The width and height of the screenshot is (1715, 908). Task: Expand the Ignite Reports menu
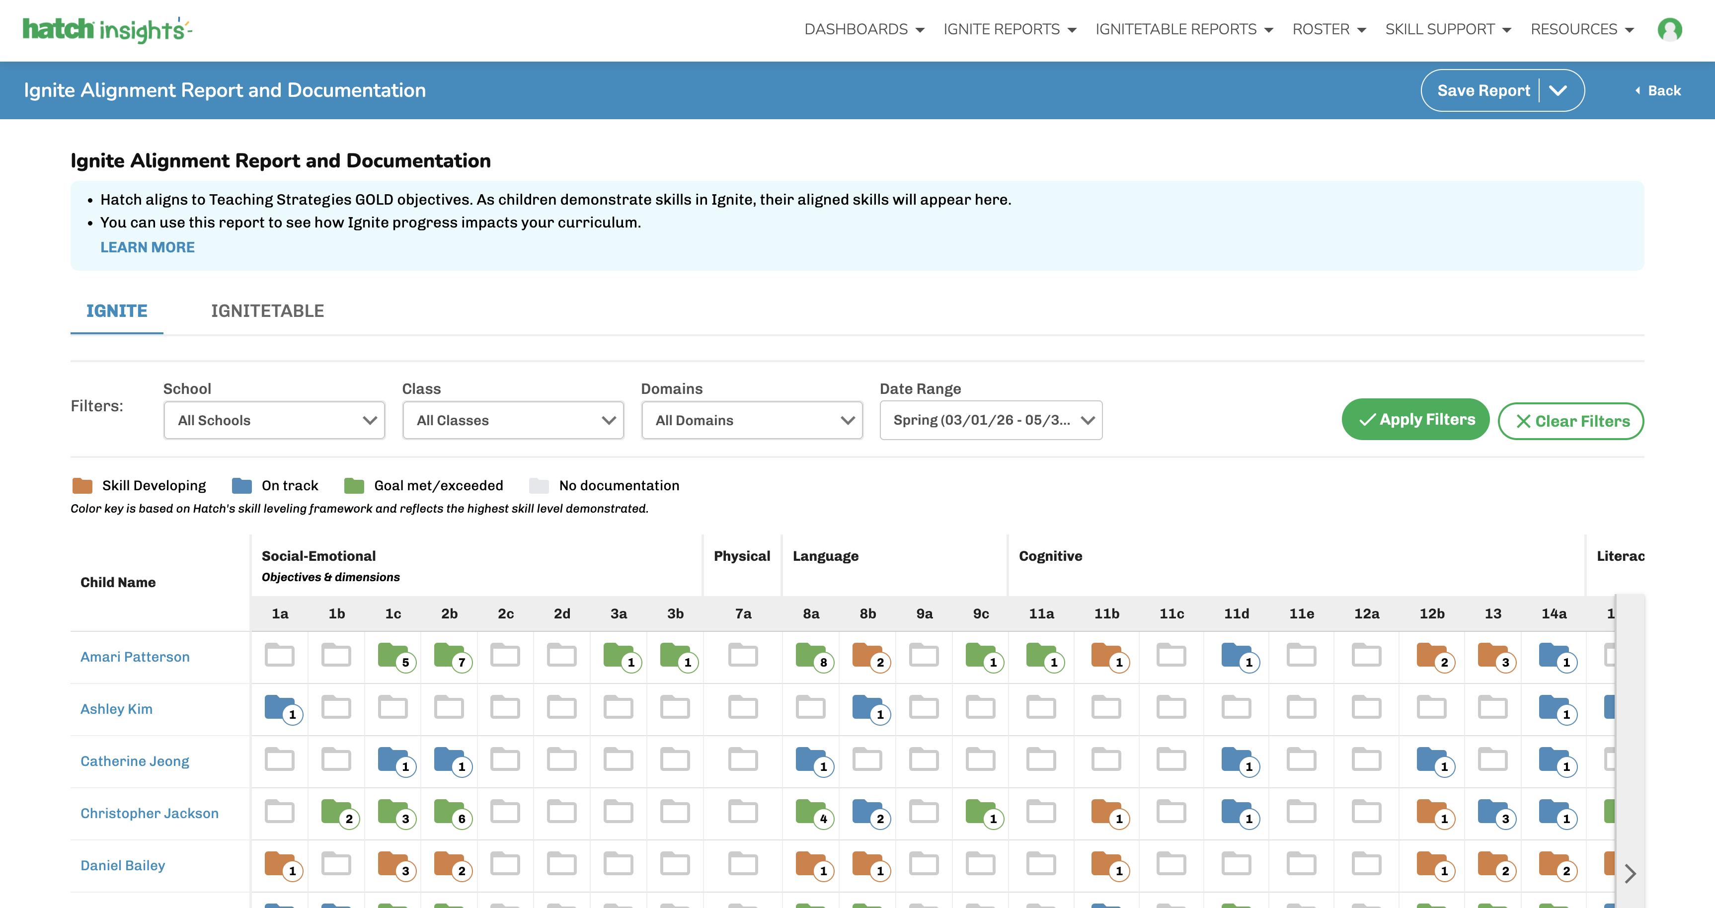pos(1010,29)
